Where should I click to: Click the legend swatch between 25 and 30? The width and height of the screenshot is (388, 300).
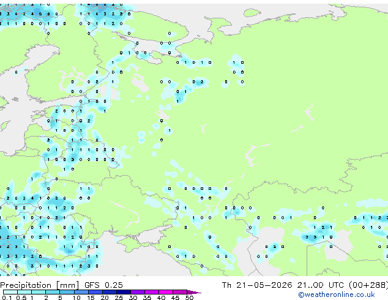point(124,292)
